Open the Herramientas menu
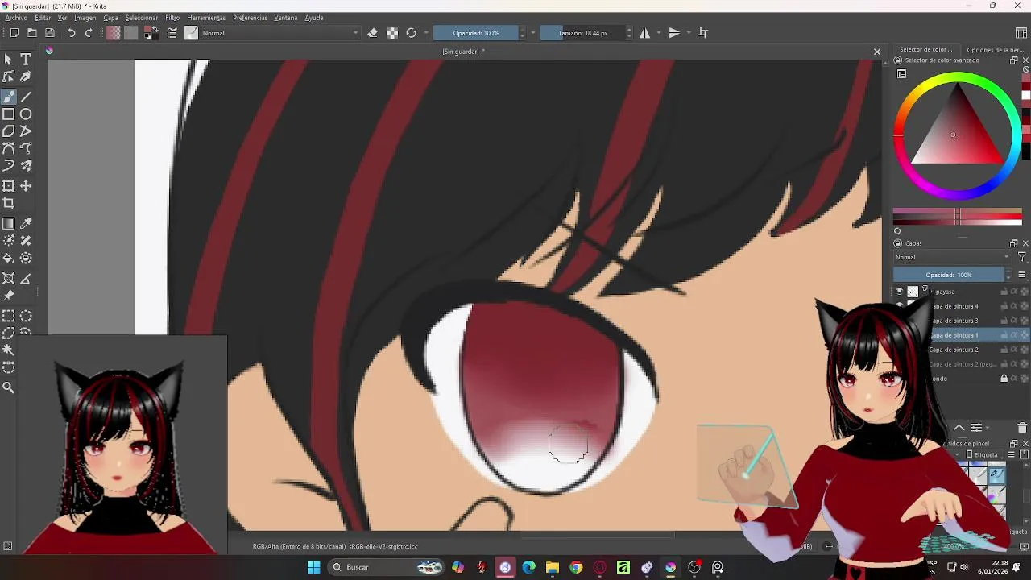1031x580 pixels. 206,18
